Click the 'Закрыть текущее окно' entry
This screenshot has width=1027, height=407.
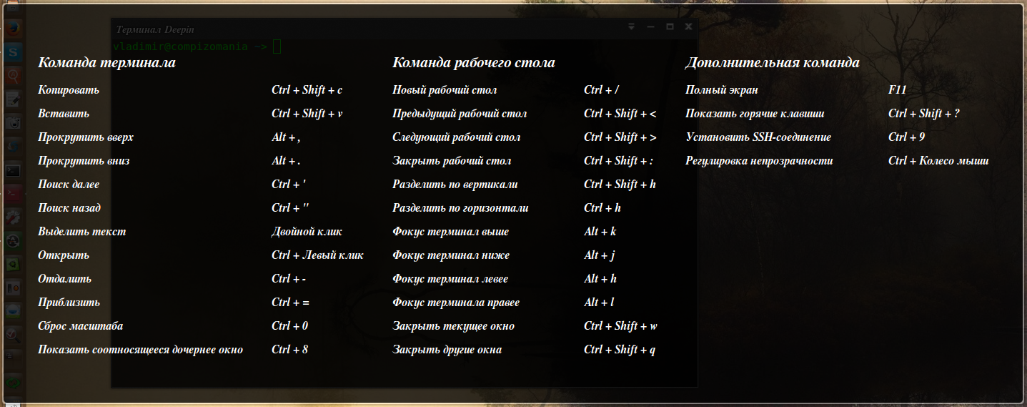(453, 326)
